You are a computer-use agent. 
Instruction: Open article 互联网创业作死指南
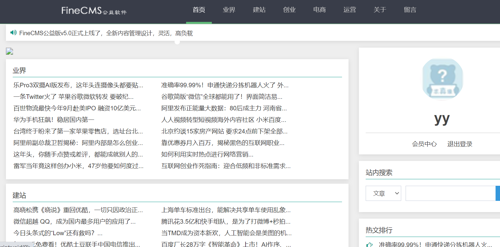click(226, 166)
